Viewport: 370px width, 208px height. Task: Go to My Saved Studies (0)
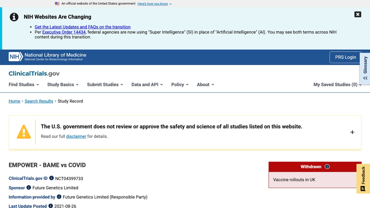(337, 85)
